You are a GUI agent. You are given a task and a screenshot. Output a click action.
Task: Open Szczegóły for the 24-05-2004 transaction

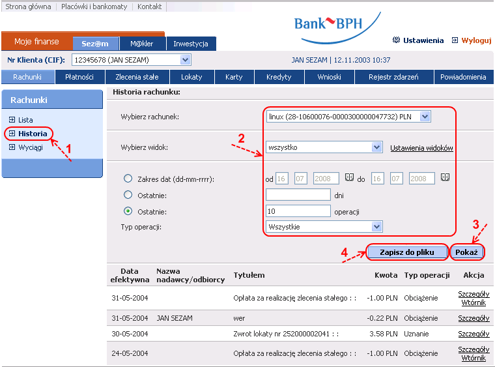(474, 349)
